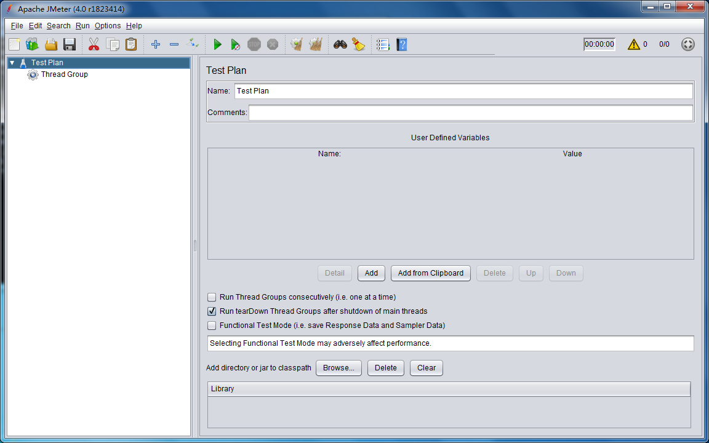Click the Test Plan flask icon
Screen dimensions: 709x443
point(23,63)
